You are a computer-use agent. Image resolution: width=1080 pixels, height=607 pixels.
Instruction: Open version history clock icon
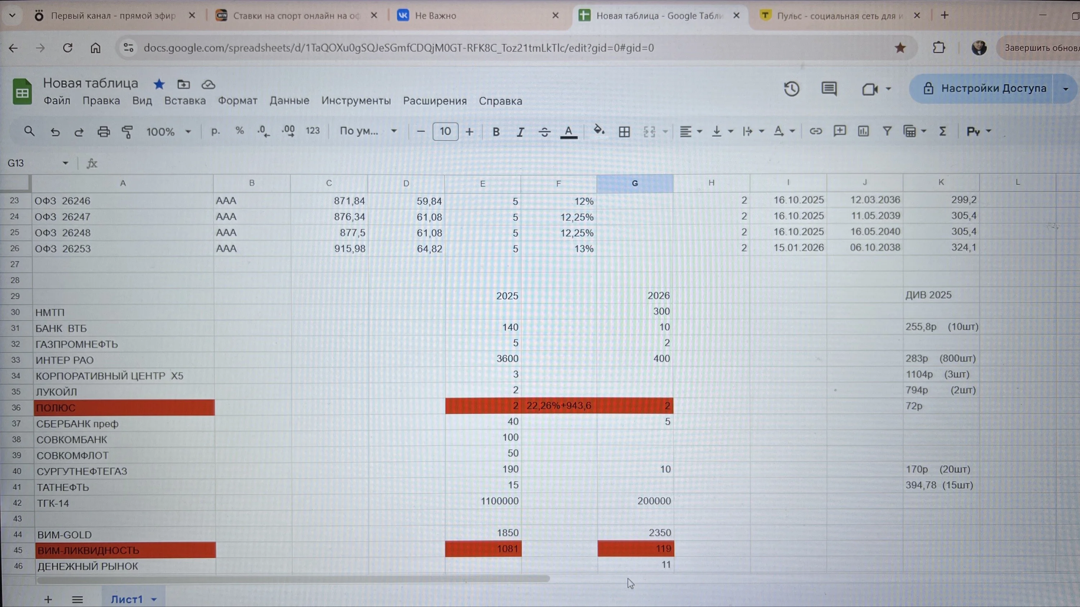tap(792, 89)
